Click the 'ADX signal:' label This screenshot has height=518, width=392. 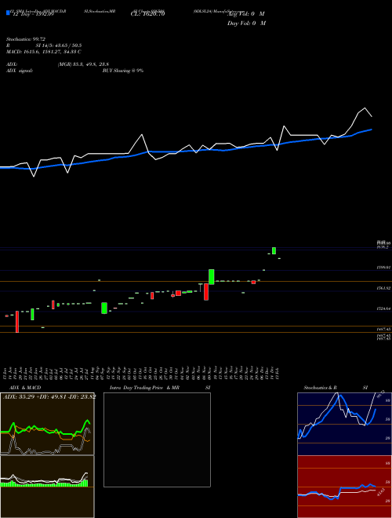20,71
